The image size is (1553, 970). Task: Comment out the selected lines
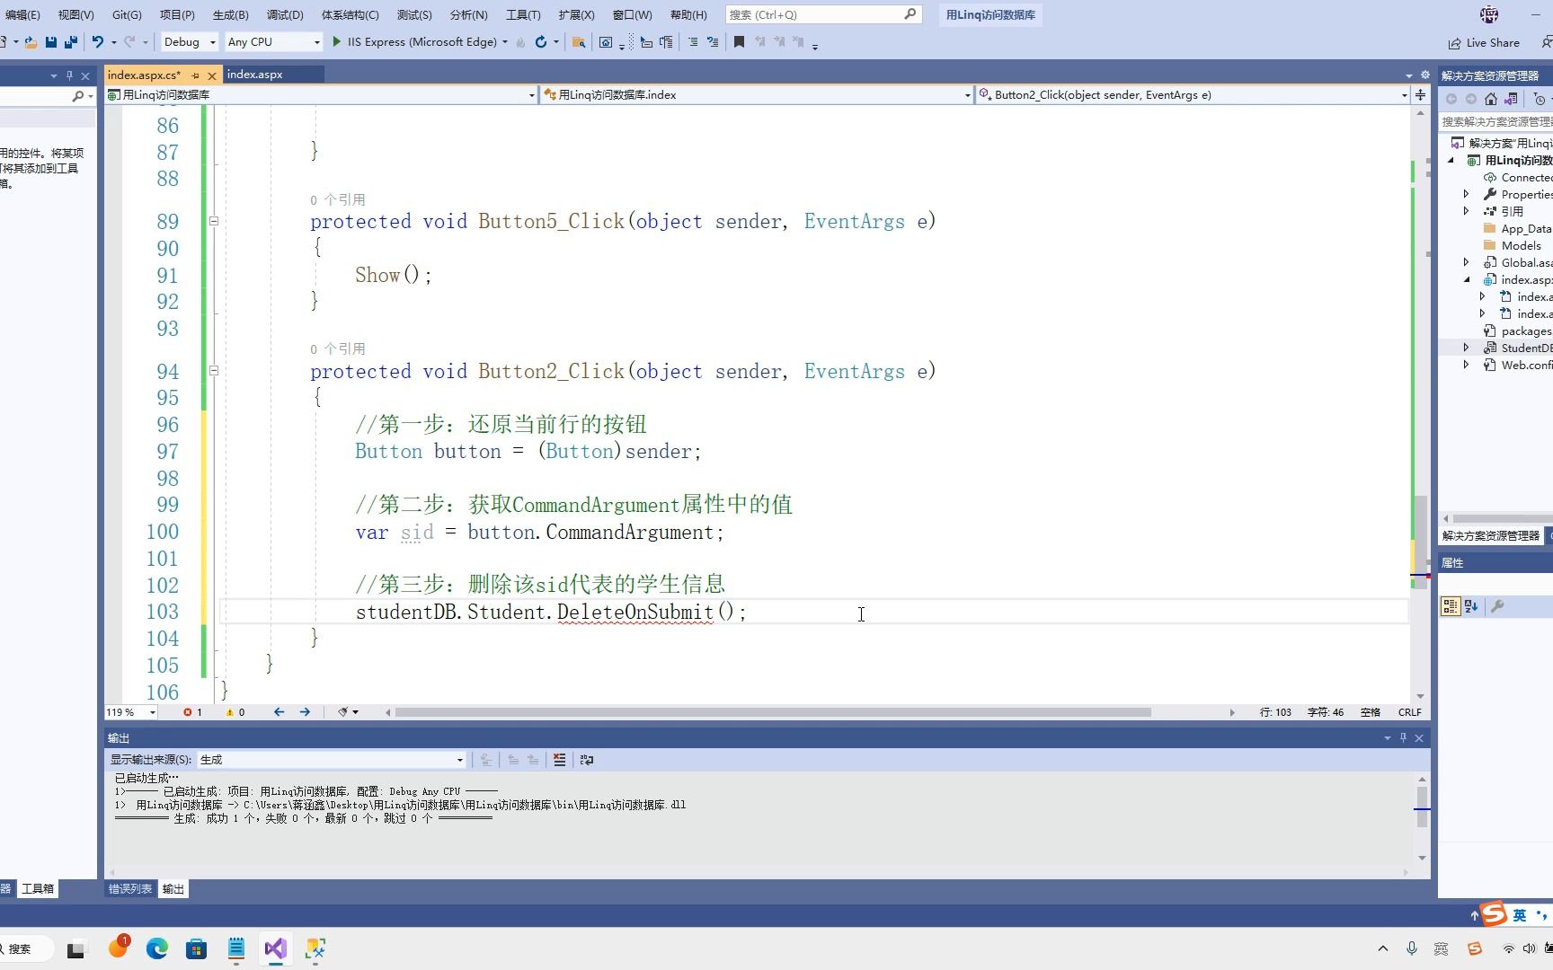pos(693,42)
